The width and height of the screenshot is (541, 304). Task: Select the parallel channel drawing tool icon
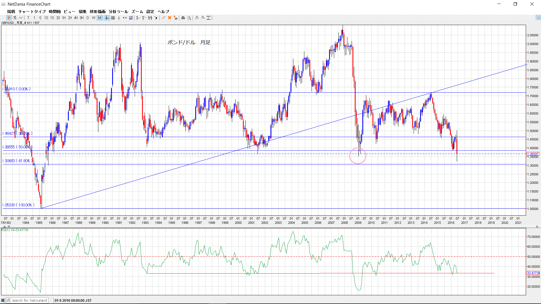(150, 18)
